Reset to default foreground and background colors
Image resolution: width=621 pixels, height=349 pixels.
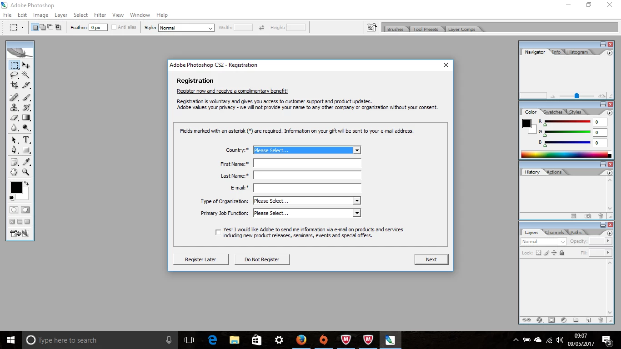point(12,198)
